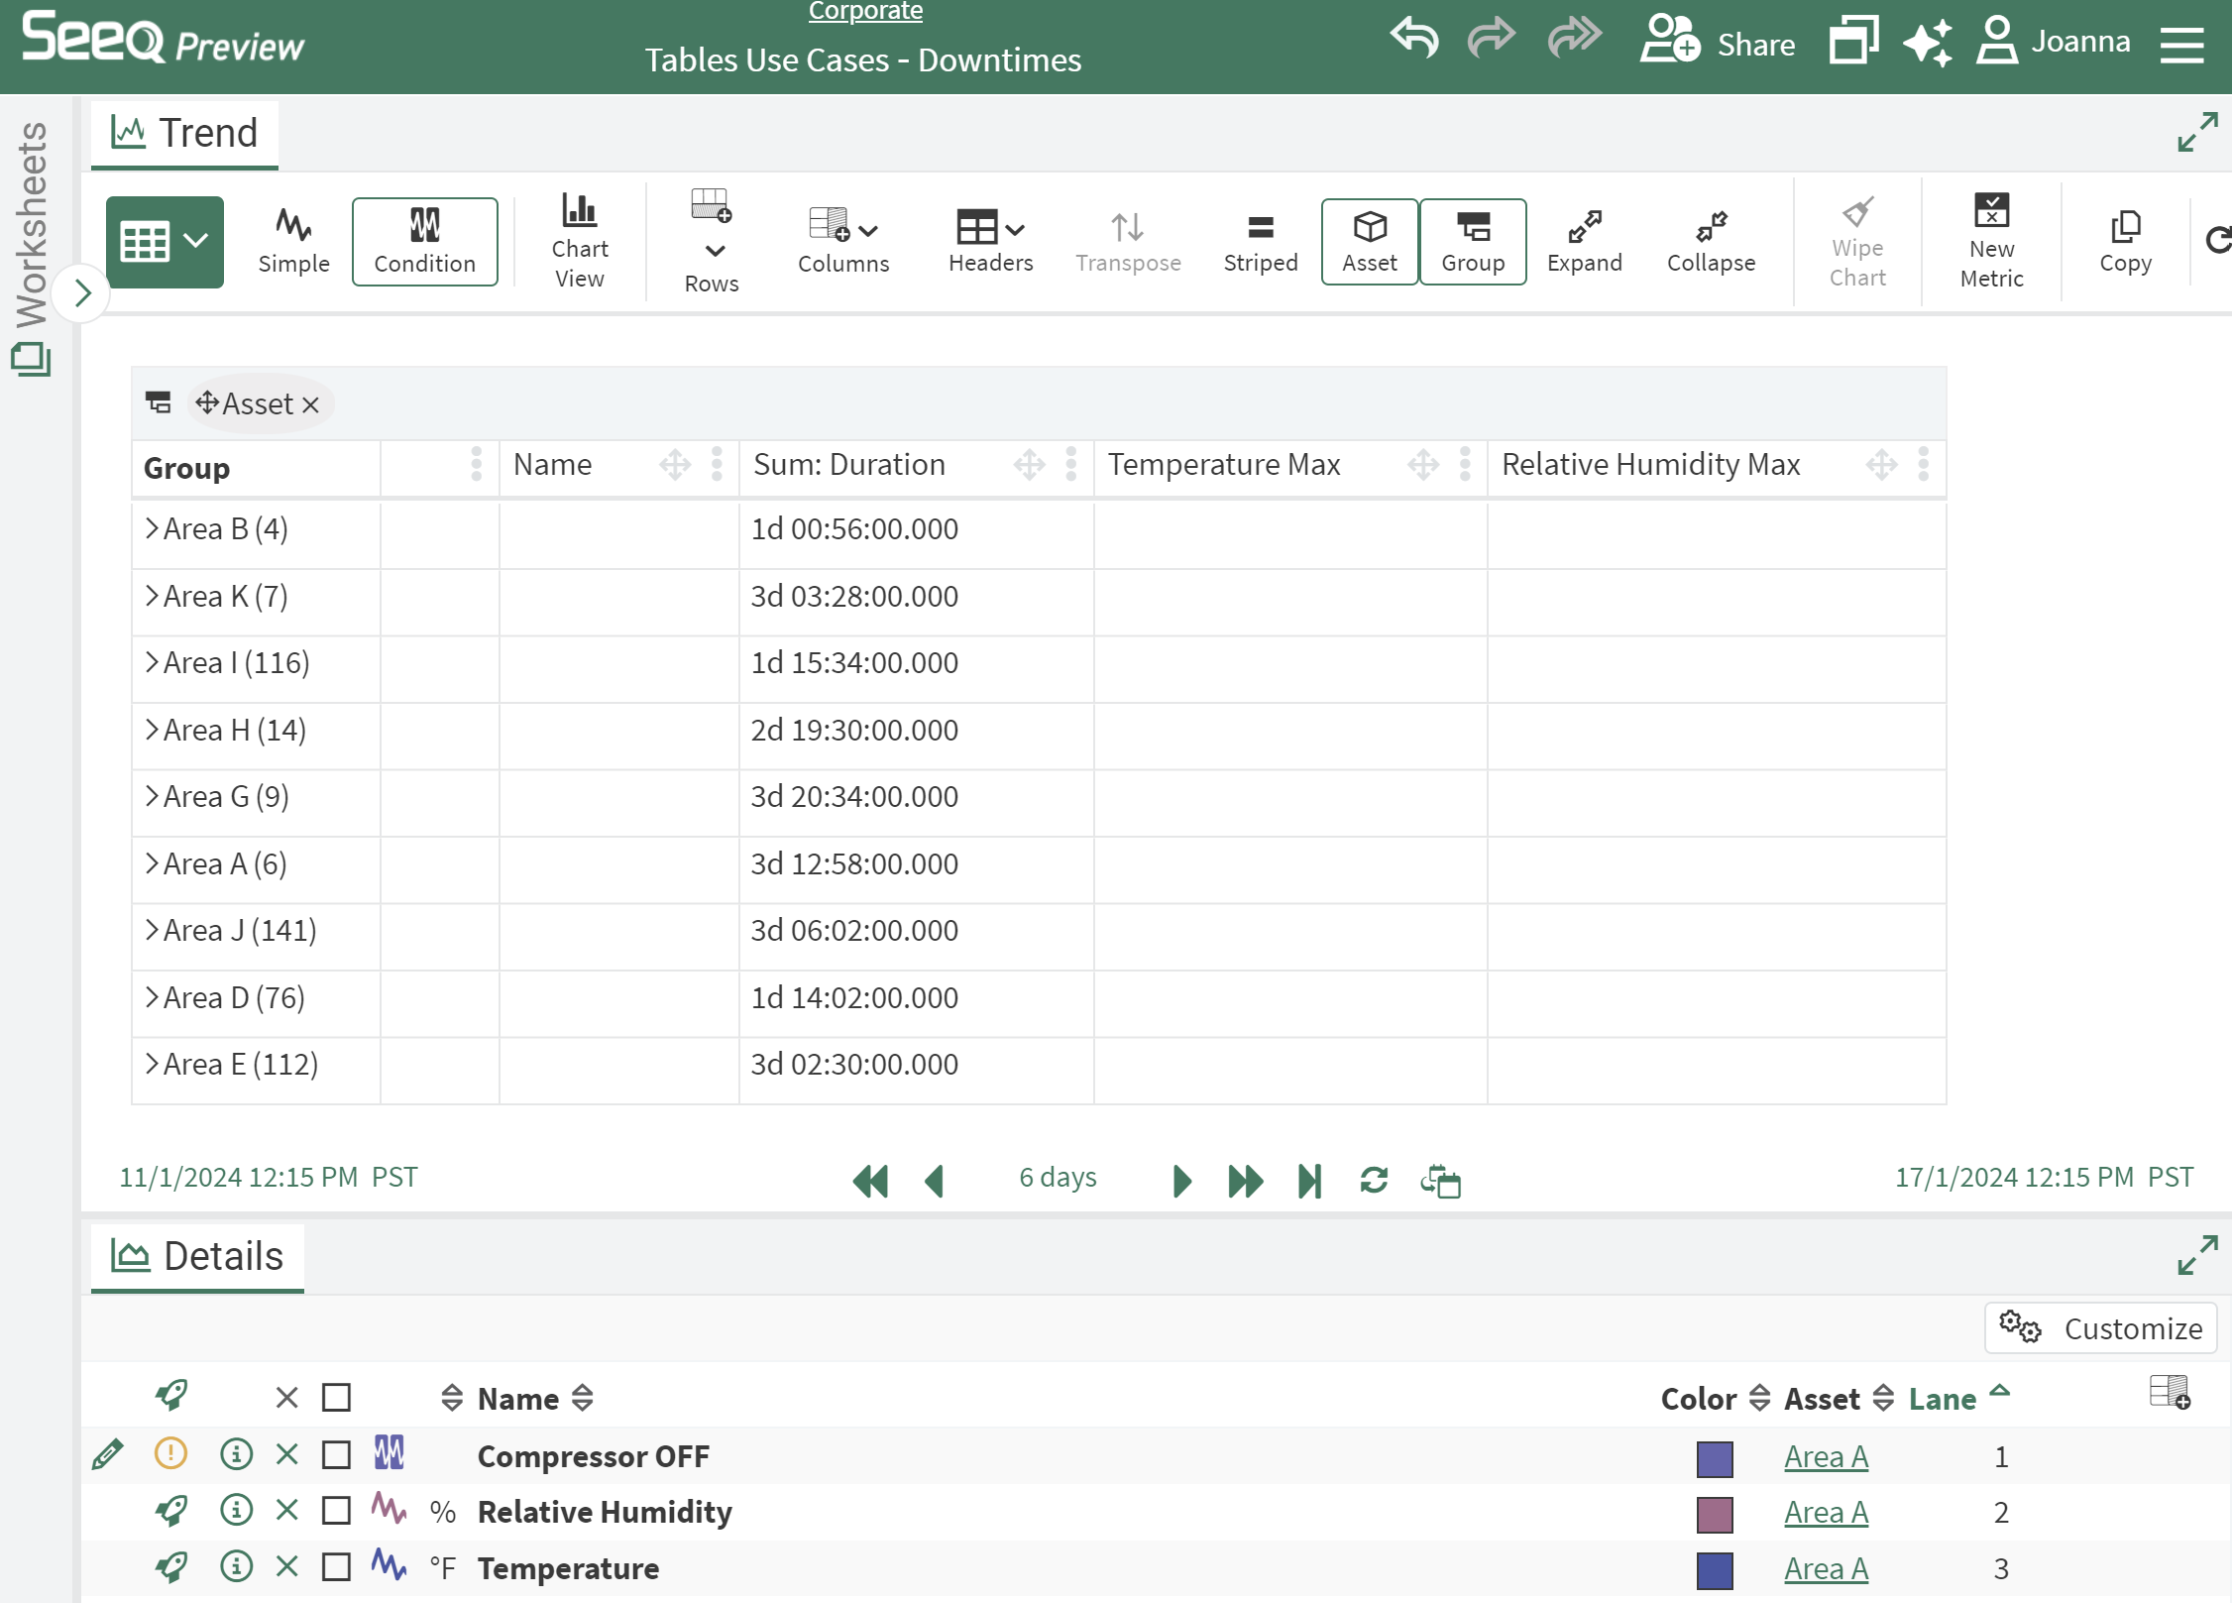
Task: Click Collapse all groups icon
Action: (1711, 241)
